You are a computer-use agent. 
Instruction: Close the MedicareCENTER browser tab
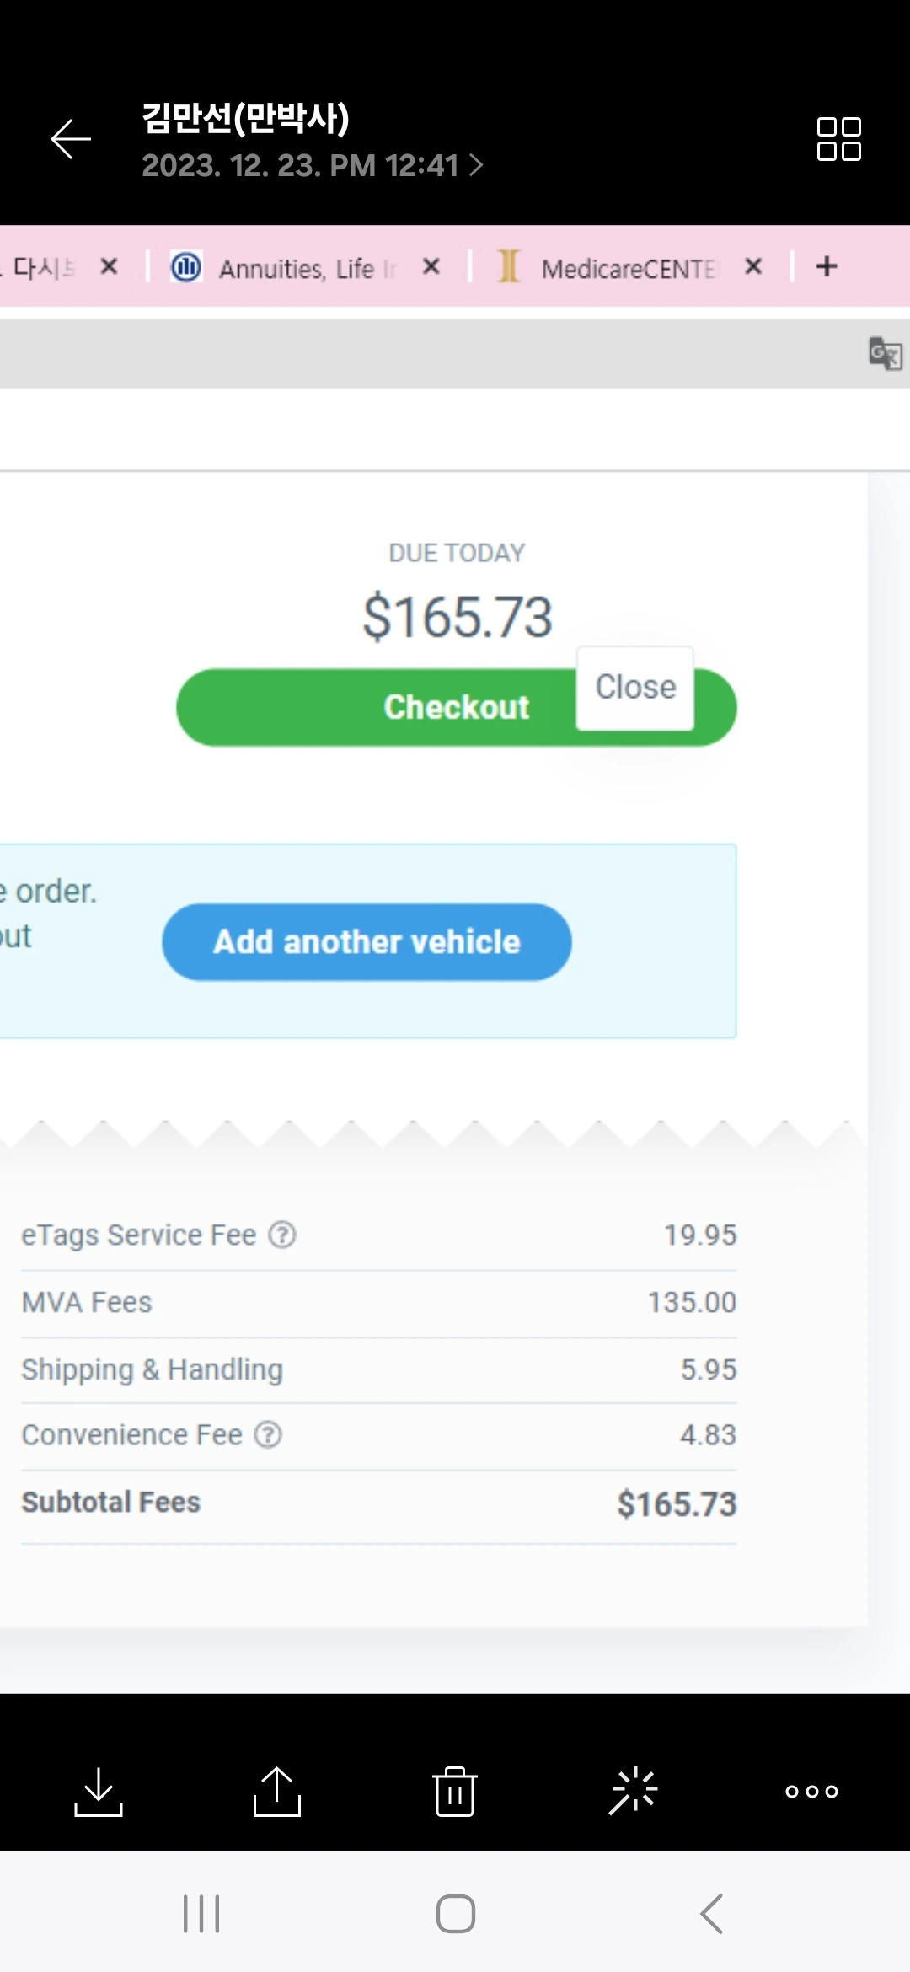(753, 267)
